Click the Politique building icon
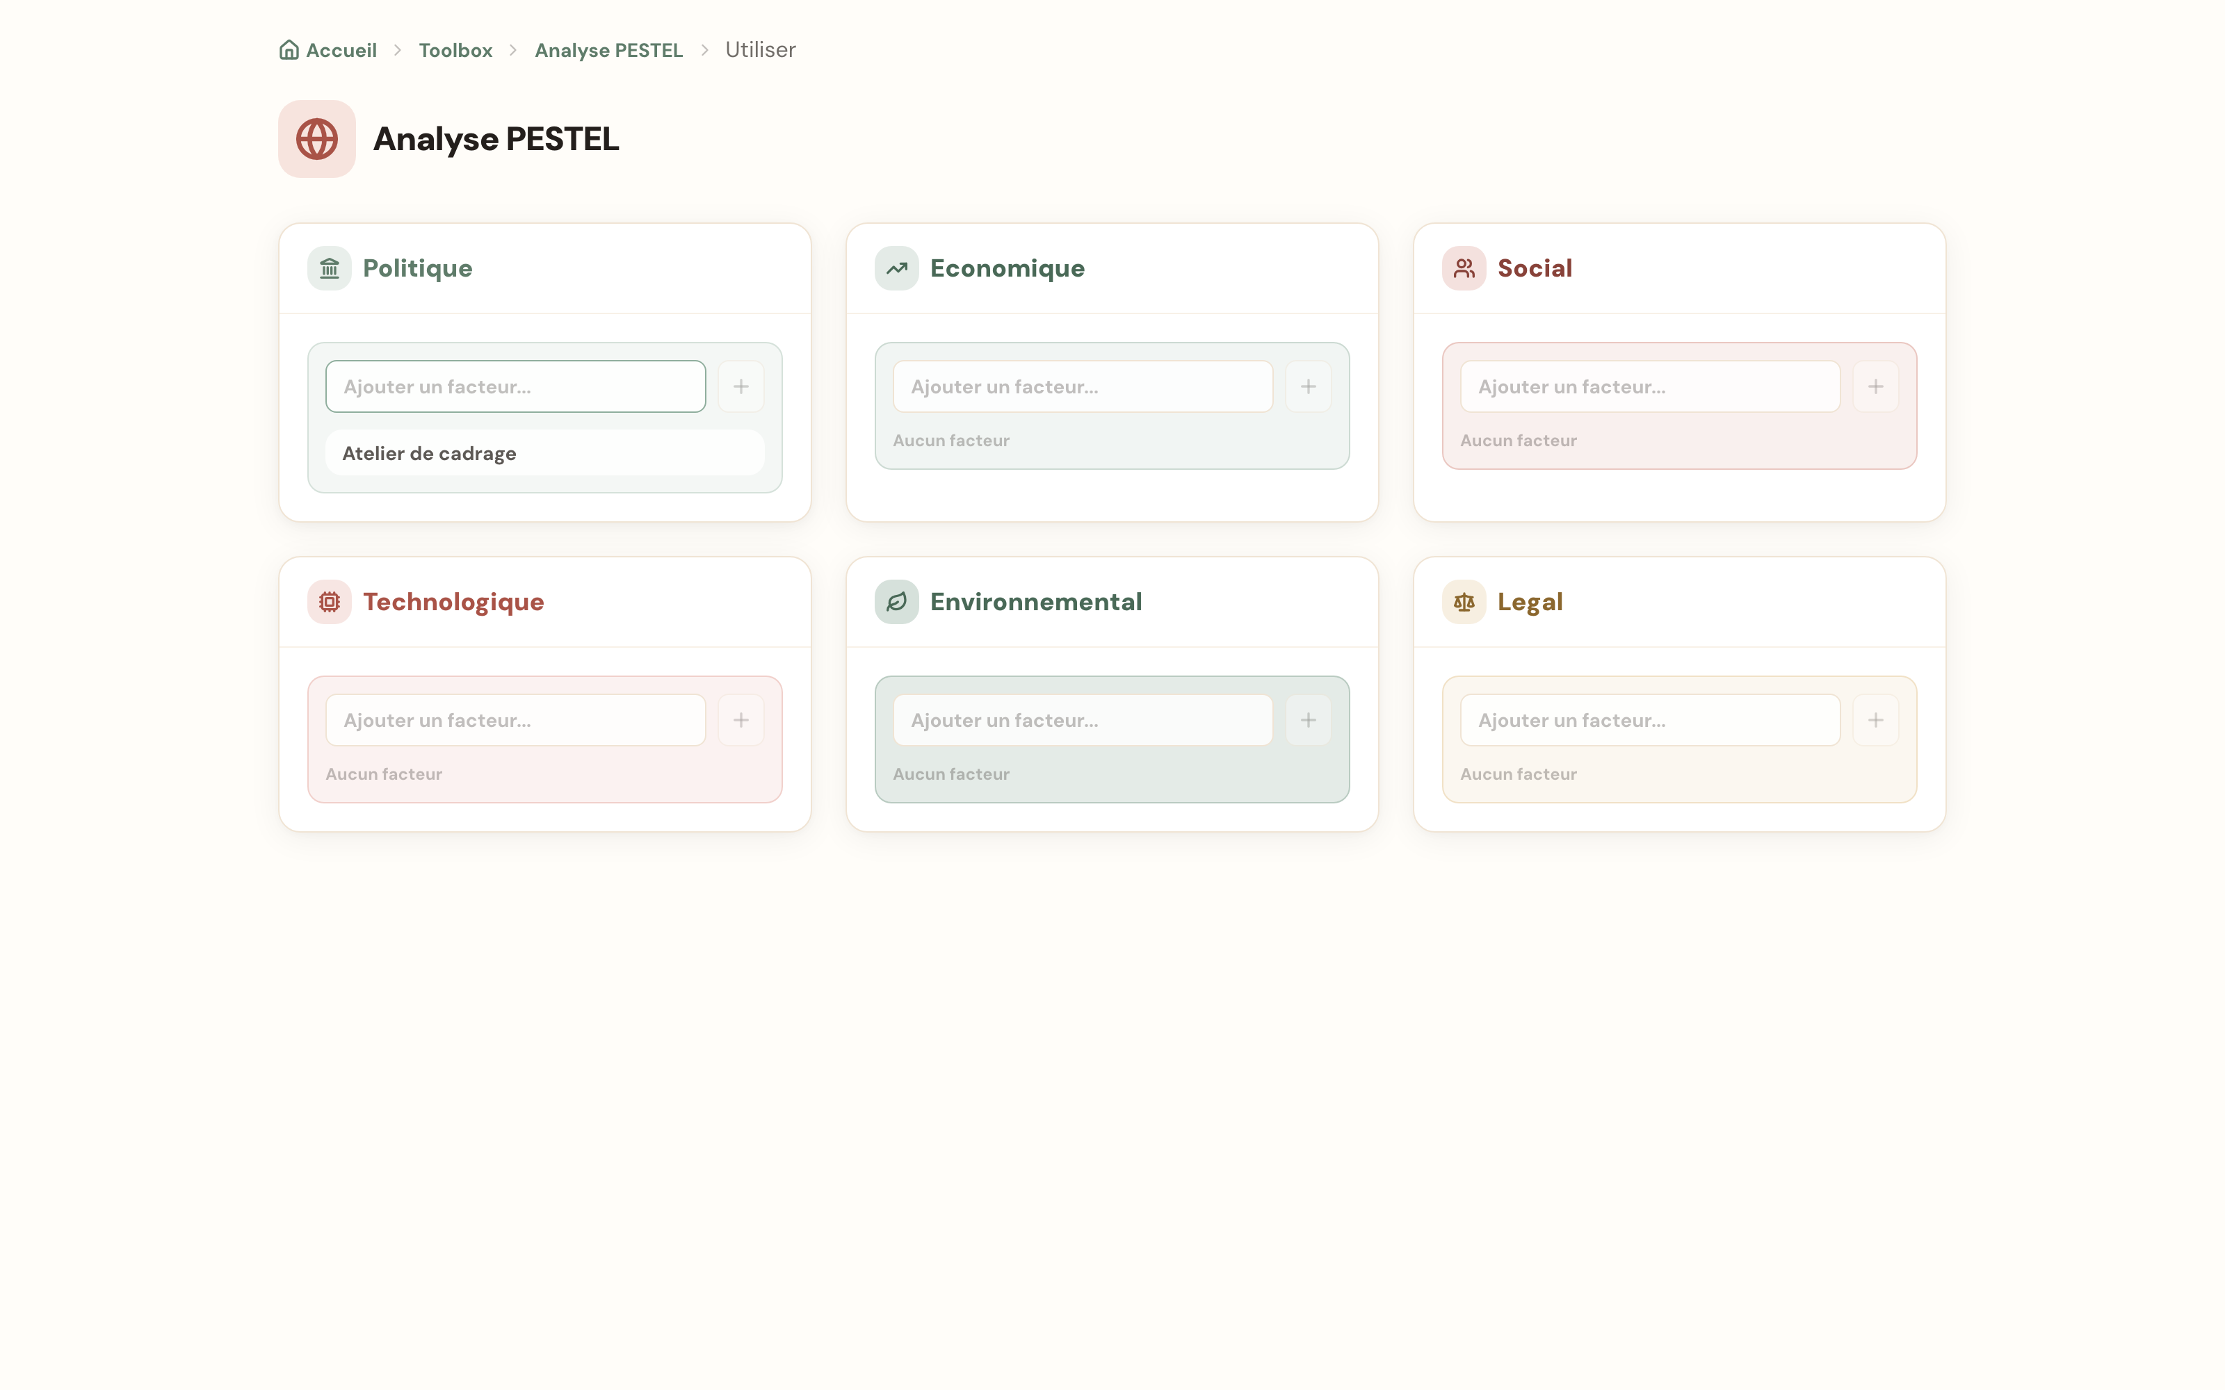Image resolution: width=2225 pixels, height=1390 pixels. [x=329, y=268]
